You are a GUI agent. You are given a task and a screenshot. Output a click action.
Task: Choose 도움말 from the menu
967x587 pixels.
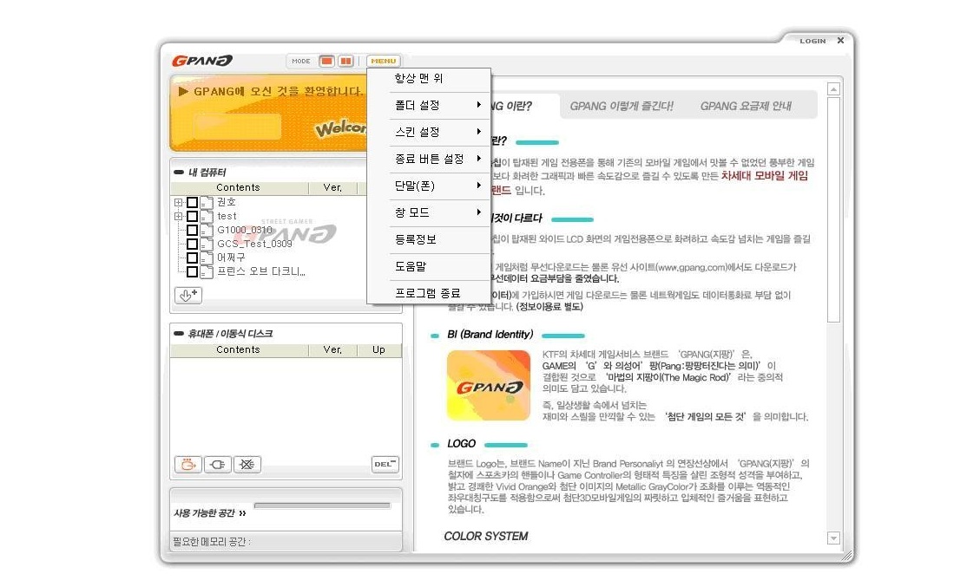[x=429, y=267]
